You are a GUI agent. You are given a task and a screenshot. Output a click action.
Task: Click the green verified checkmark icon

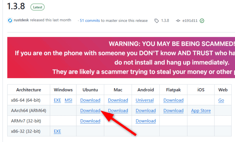click(x=202, y=21)
